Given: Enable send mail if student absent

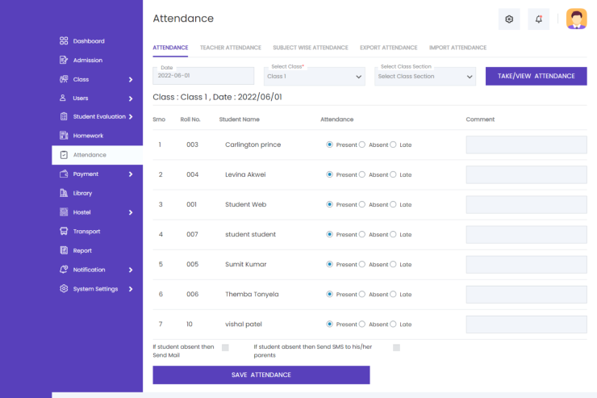Looking at the screenshot, I should [225, 347].
